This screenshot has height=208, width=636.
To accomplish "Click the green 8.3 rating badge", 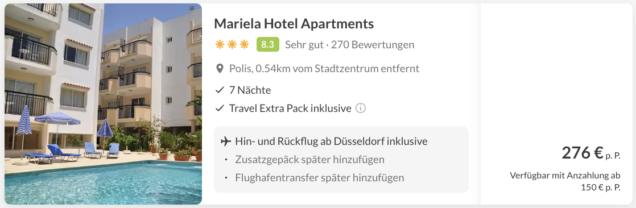I will point(268,44).
